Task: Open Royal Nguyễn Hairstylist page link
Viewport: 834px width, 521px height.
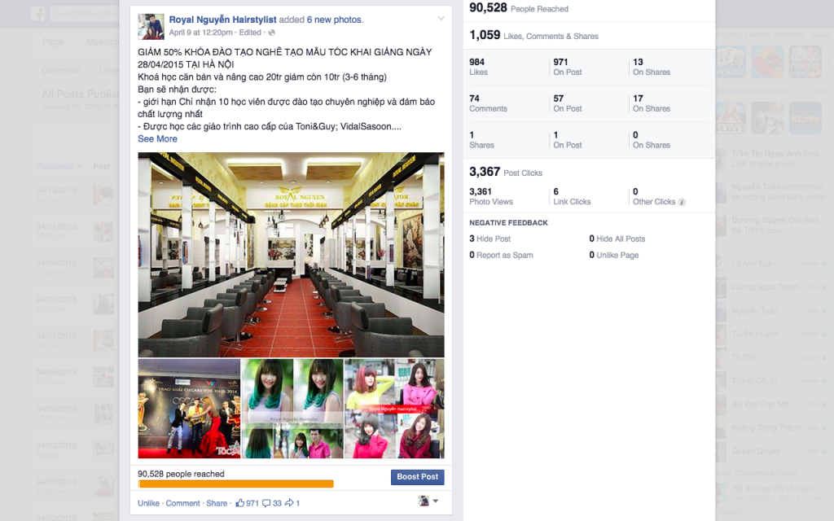Action: pos(222,20)
